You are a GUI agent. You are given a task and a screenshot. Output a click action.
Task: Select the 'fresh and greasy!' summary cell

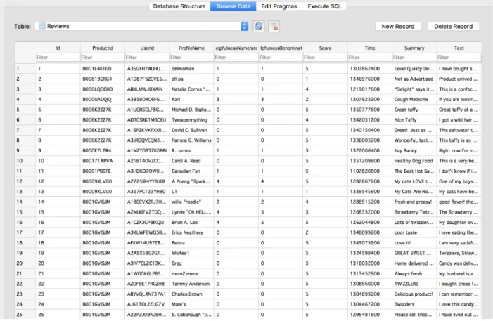(x=414, y=202)
